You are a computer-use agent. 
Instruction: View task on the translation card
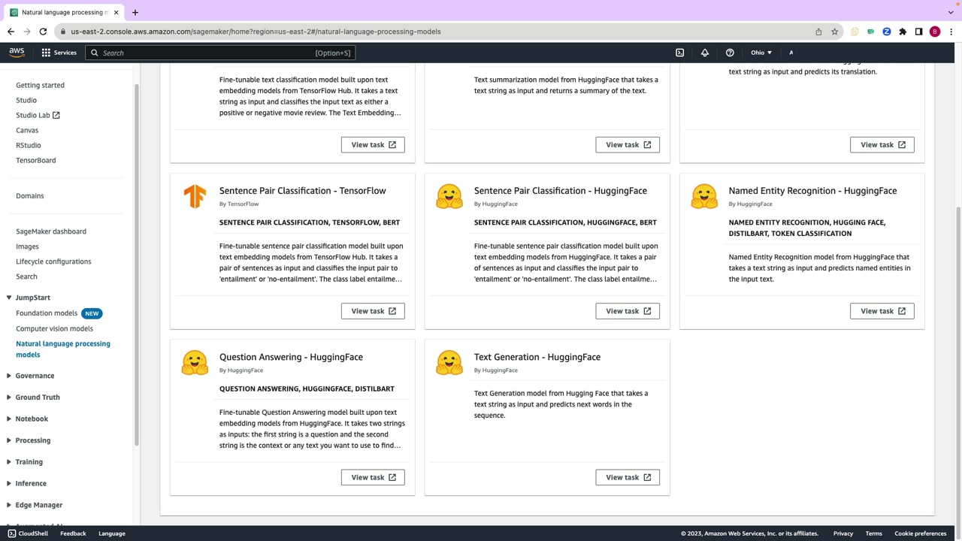pos(882,145)
